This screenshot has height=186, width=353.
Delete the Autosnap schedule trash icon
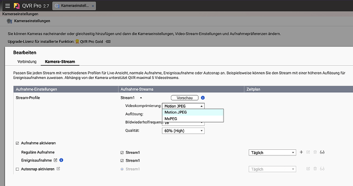point(315,169)
